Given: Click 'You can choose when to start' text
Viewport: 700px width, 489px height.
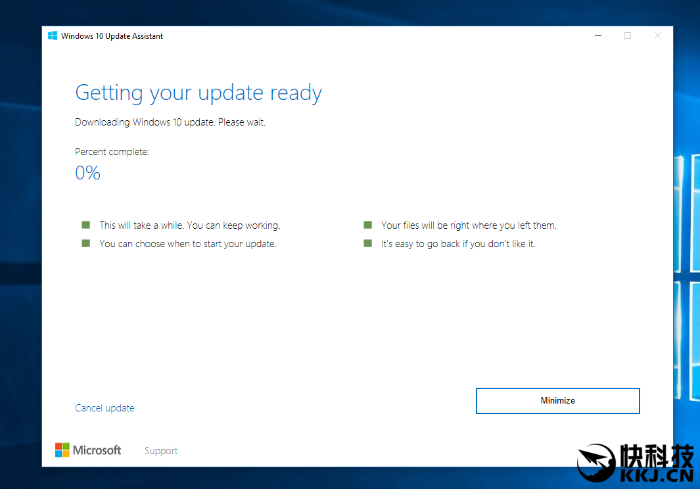Looking at the screenshot, I should point(188,244).
